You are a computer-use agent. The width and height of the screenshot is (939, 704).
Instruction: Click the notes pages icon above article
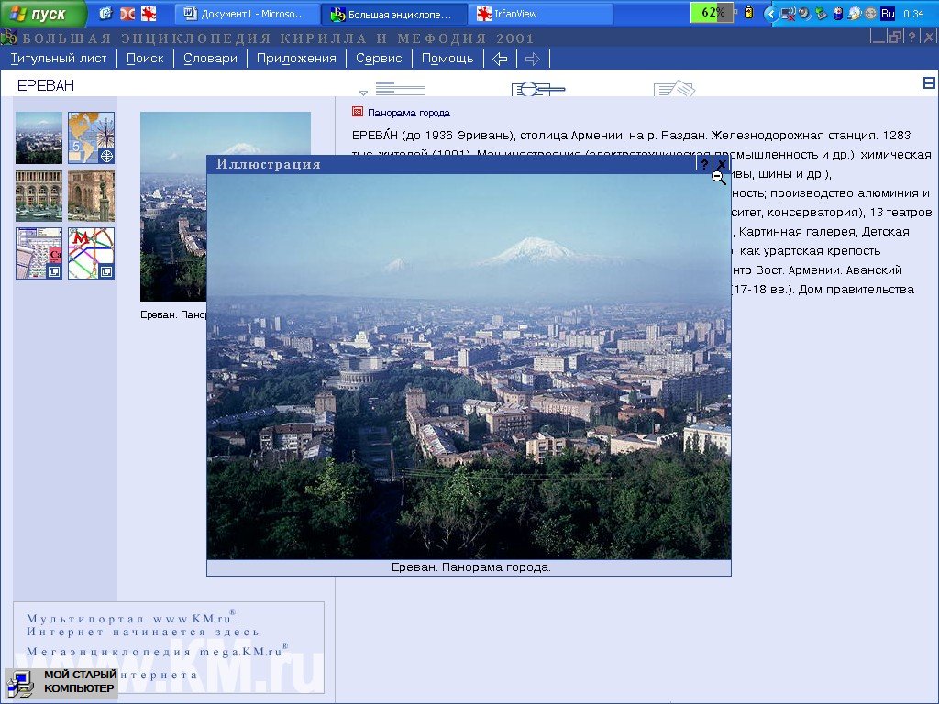(674, 89)
